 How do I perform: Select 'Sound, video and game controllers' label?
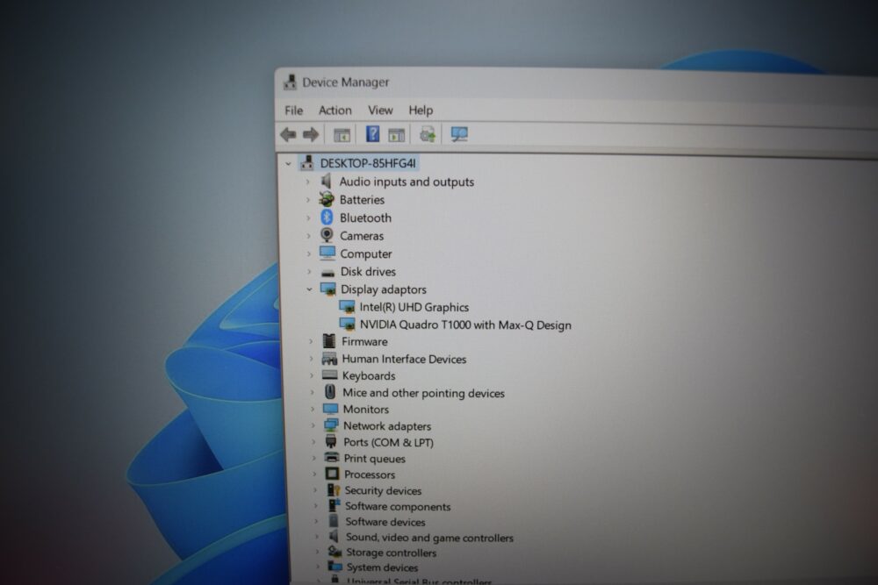pyautogui.click(x=429, y=538)
